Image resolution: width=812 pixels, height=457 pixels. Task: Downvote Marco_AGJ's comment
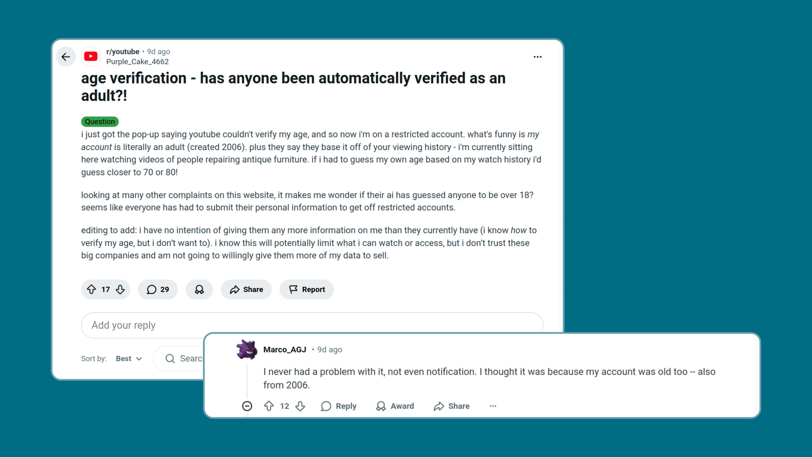[x=300, y=406]
